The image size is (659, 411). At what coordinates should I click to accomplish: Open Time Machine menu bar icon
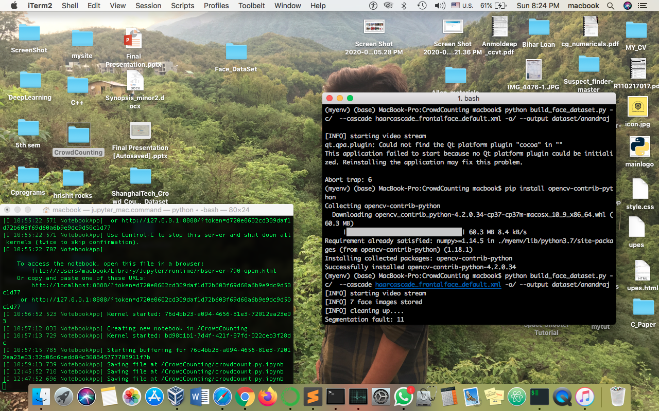422,6
